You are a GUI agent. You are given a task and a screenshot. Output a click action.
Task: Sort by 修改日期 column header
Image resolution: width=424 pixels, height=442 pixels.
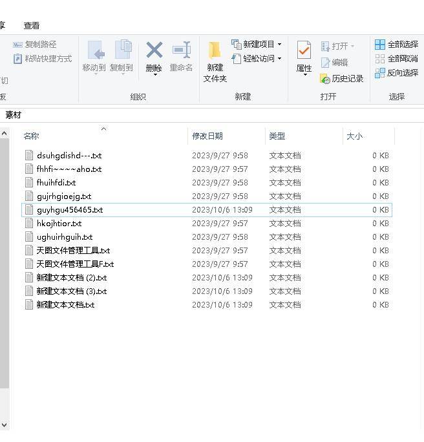tap(207, 136)
